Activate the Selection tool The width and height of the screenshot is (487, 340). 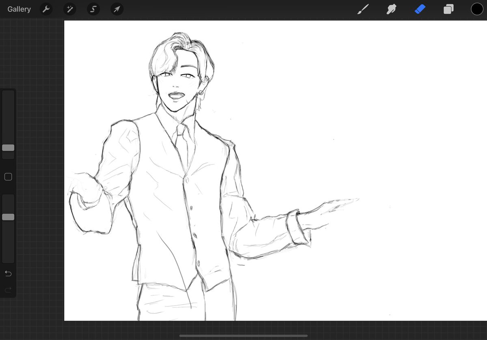tap(93, 9)
